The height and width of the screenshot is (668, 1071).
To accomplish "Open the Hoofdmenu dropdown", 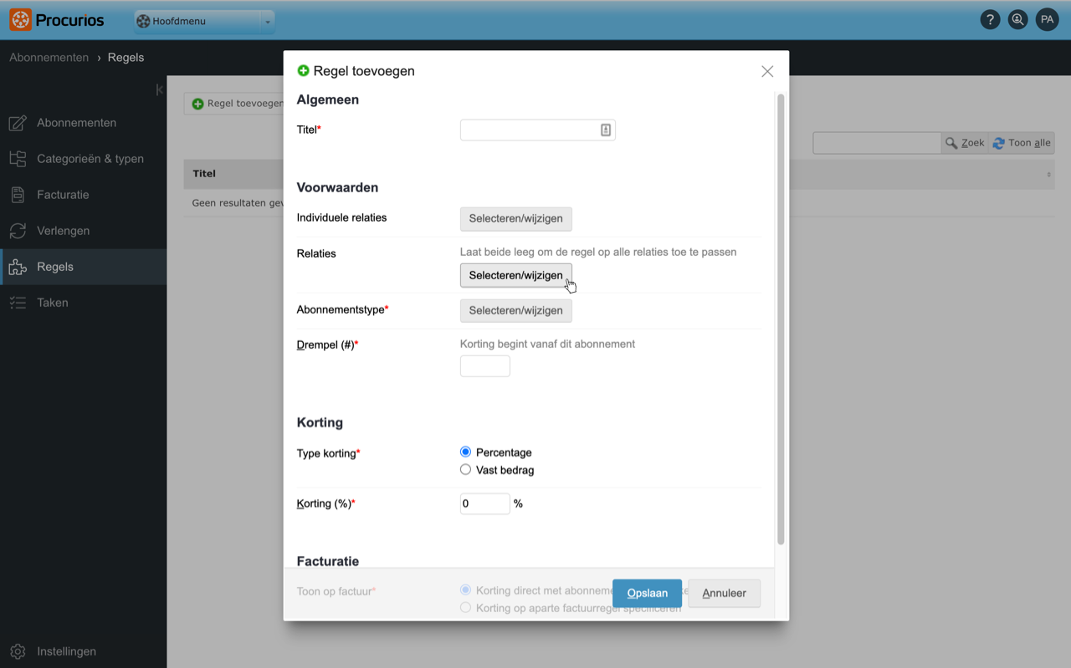I will [x=203, y=21].
